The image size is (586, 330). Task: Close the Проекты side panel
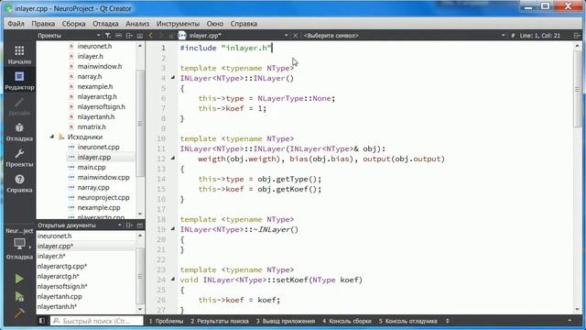click(140, 36)
